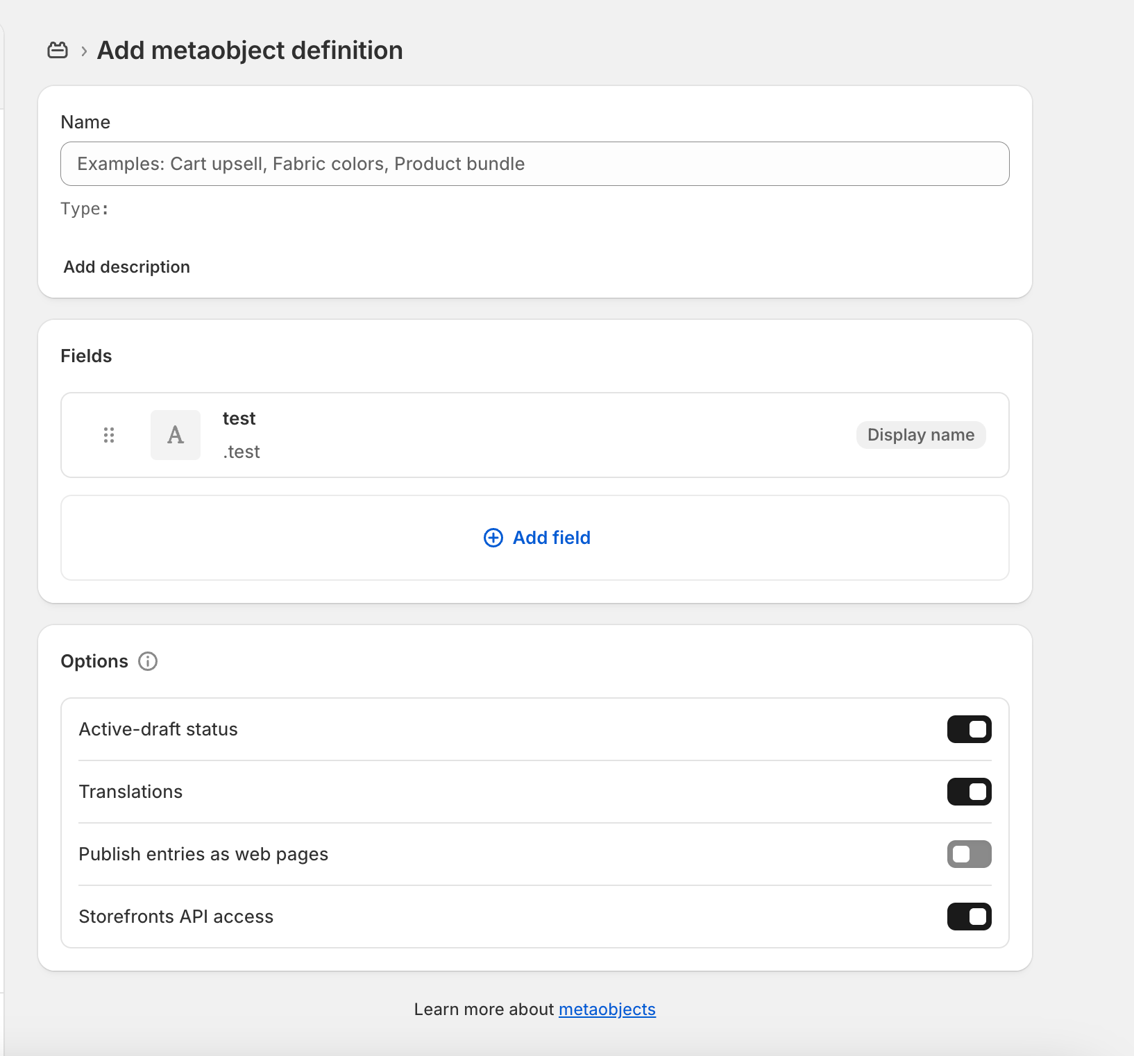Image resolution: width=1134 pixels, height=1056 pixels.
Task: Click the Display name badge
Action: click(920, 435)
